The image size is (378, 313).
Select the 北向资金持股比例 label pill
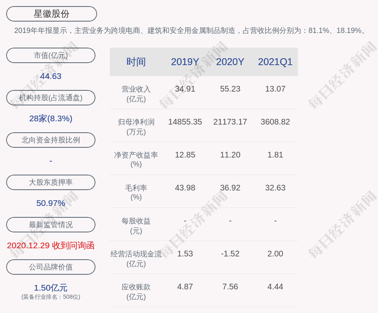click(51, 140)
